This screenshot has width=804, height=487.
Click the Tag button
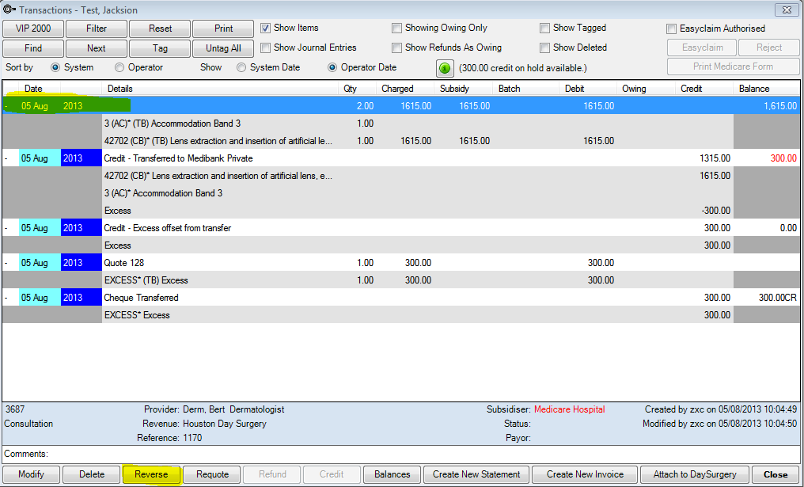[x=160, y=48]
